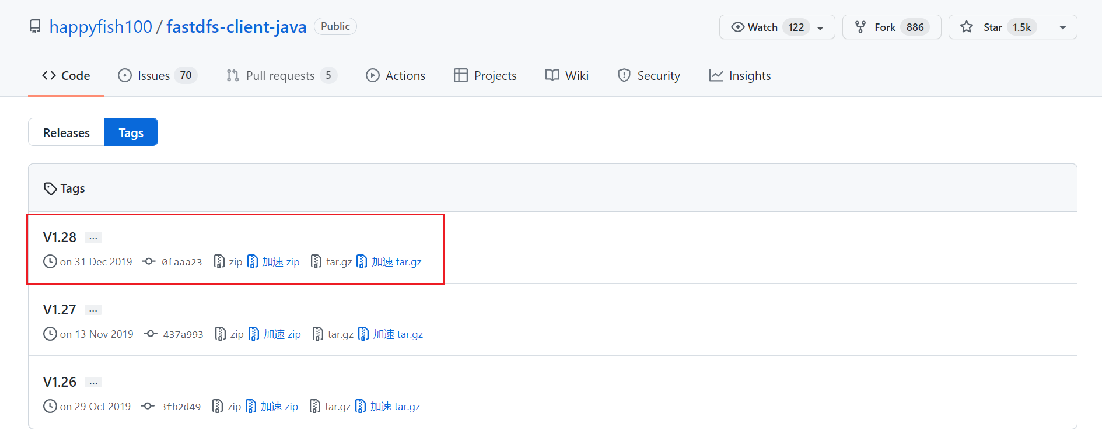This screenshot has width=1102, height=430.
Task: Download the V1.28 zip archive
Action: (x=228, y=261)
